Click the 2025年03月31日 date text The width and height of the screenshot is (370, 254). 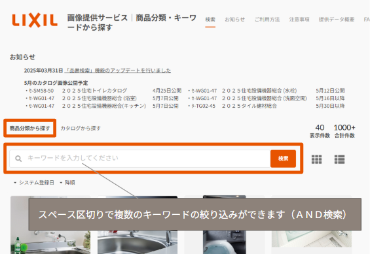(x=43, y=71)
